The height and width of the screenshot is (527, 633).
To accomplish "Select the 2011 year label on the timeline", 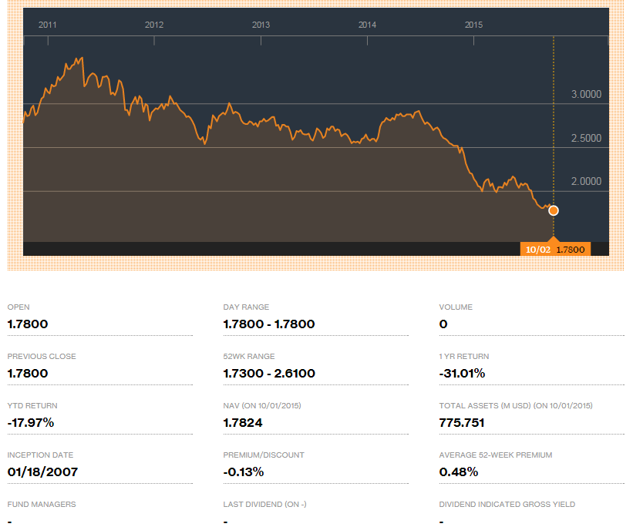I will pos(48,25).
